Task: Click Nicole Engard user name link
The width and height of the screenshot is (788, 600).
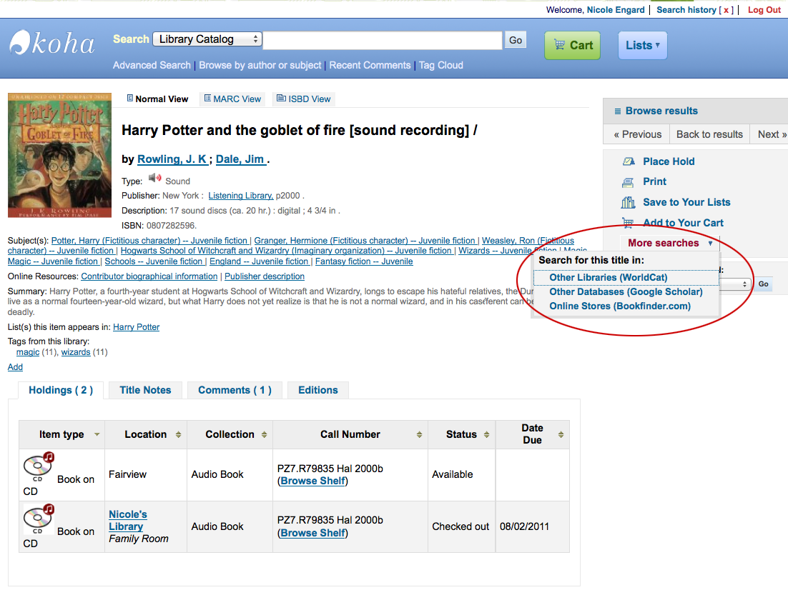Action: pyautogui.click(x=616, y=10)
